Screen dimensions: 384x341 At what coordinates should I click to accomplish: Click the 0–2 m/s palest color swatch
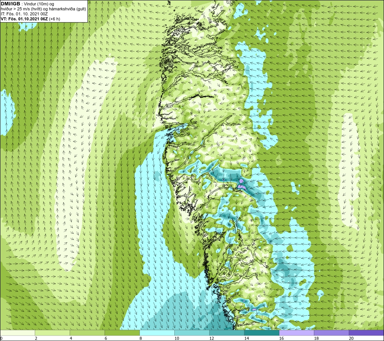(x=17, y=333)
